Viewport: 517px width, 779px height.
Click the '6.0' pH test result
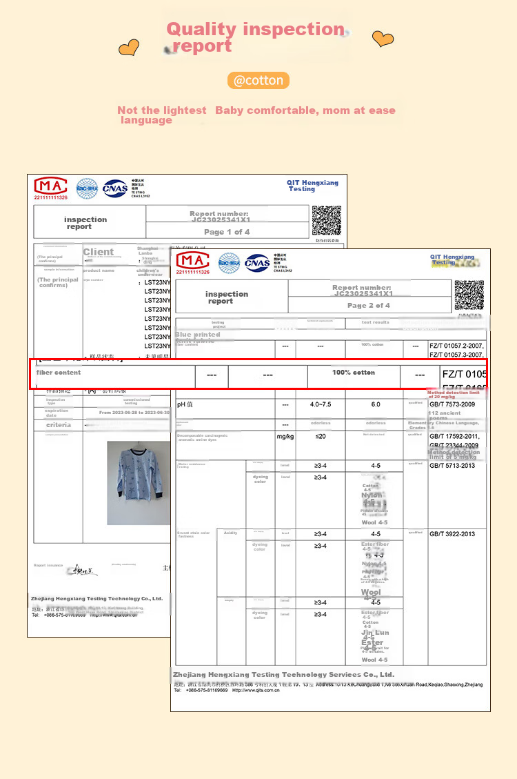pyautogui.click(x=376, y=404)
